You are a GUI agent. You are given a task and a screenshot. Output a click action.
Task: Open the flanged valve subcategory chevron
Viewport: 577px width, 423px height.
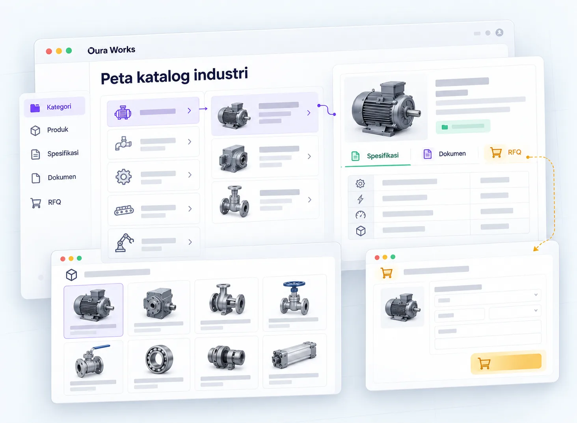(x=310, y=200)
